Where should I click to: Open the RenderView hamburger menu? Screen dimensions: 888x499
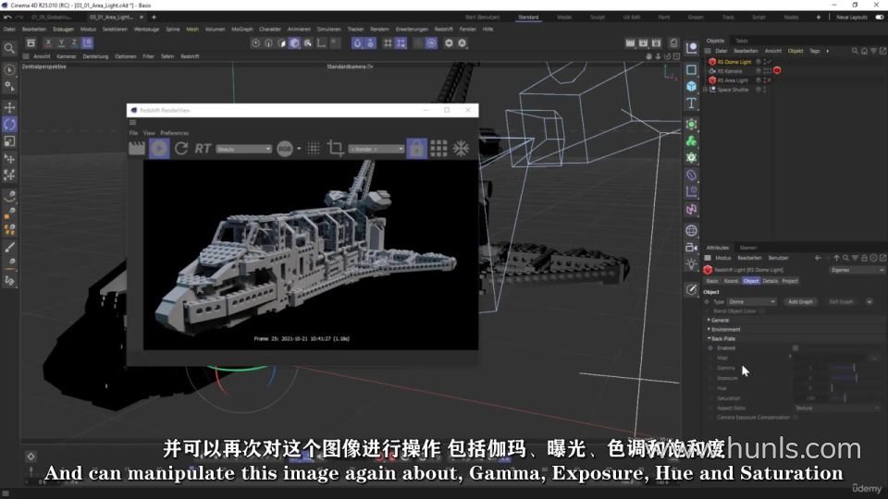[x=133, y=122]
